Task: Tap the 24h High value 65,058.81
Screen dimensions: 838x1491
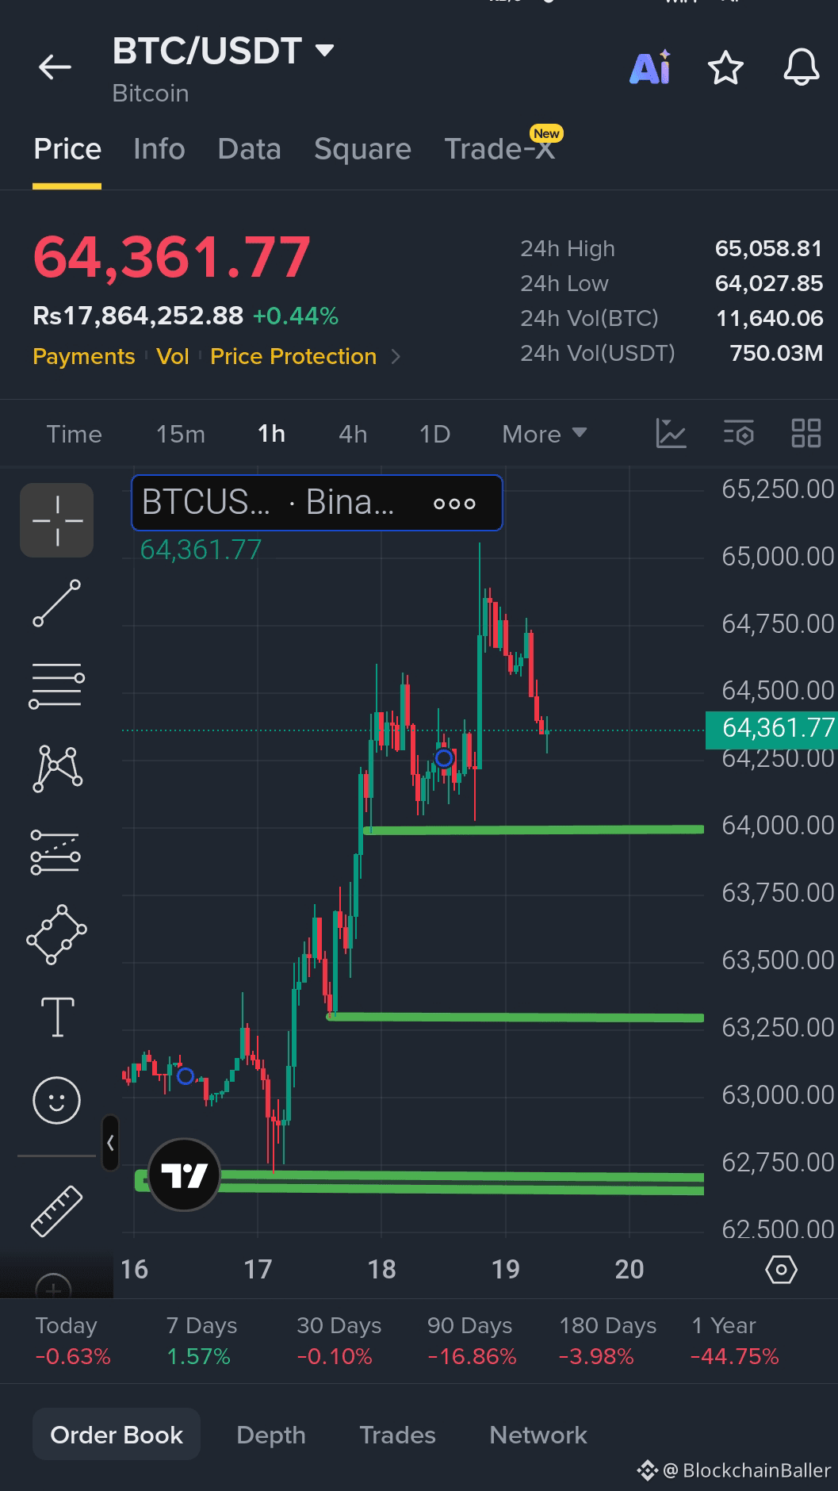Action: [768, 249]
